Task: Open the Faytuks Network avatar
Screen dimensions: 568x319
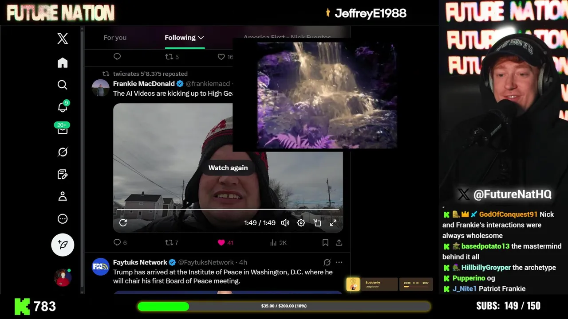Action: (101, 267)
